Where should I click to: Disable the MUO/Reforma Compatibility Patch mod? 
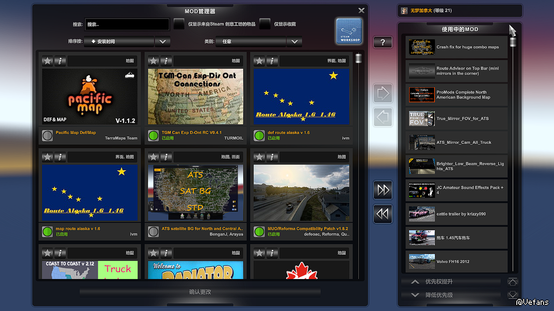[259, 232]
